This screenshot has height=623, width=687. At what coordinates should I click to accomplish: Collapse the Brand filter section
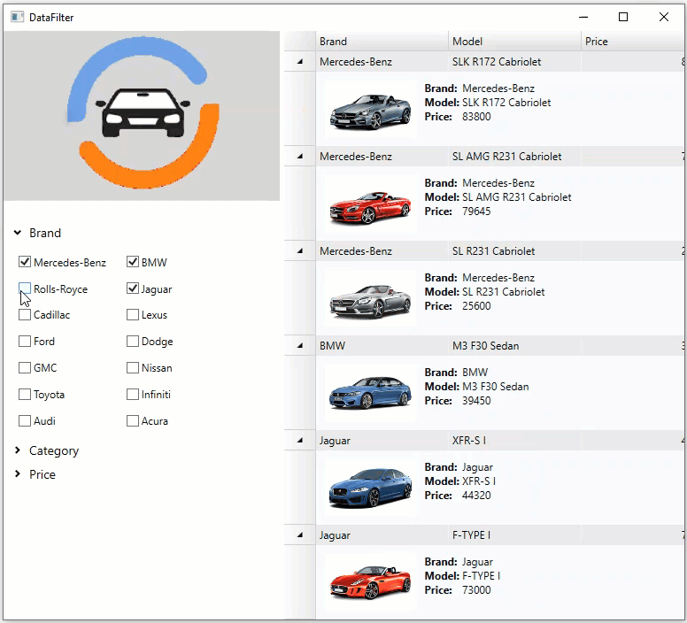pos(18,233)
